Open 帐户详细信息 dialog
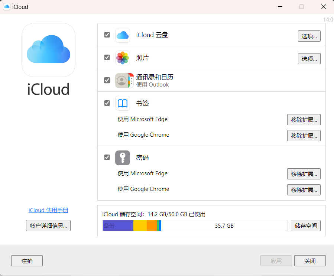Viewport: 334px width, 276px height. pyautogui.click(x=48, y=225)
